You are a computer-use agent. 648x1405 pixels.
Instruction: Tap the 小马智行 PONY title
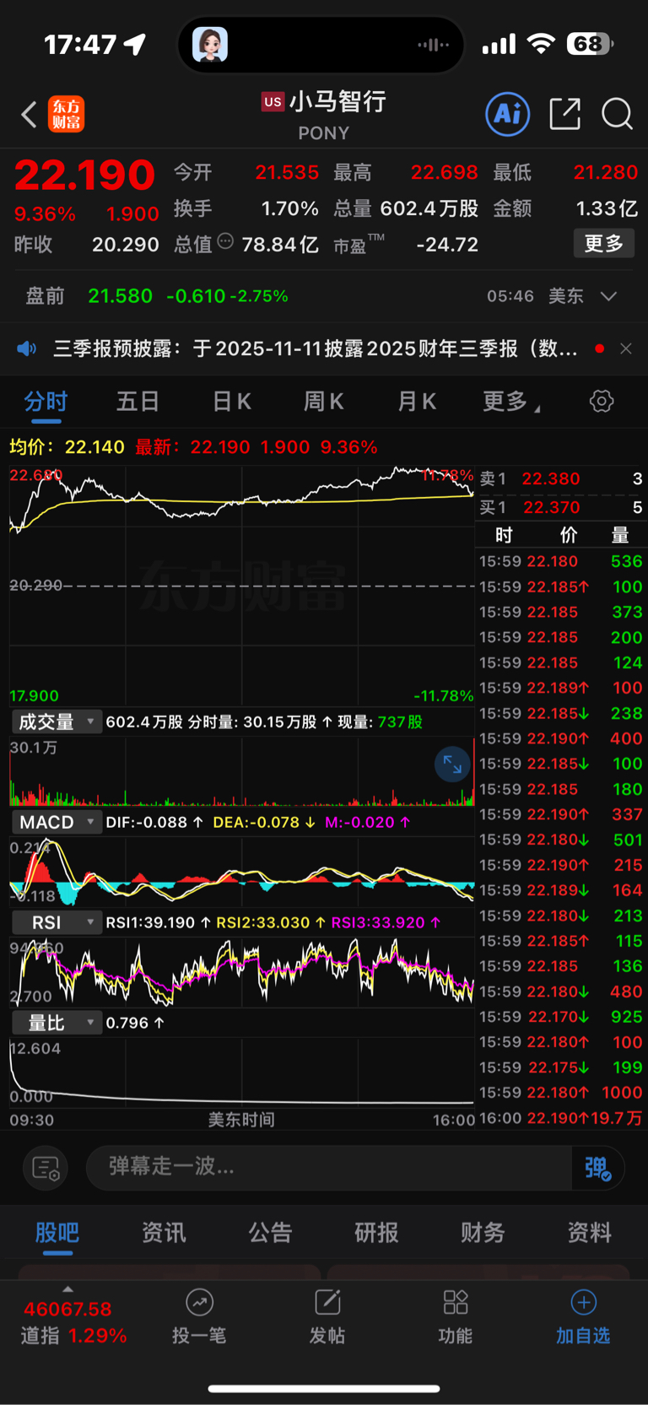324,116
